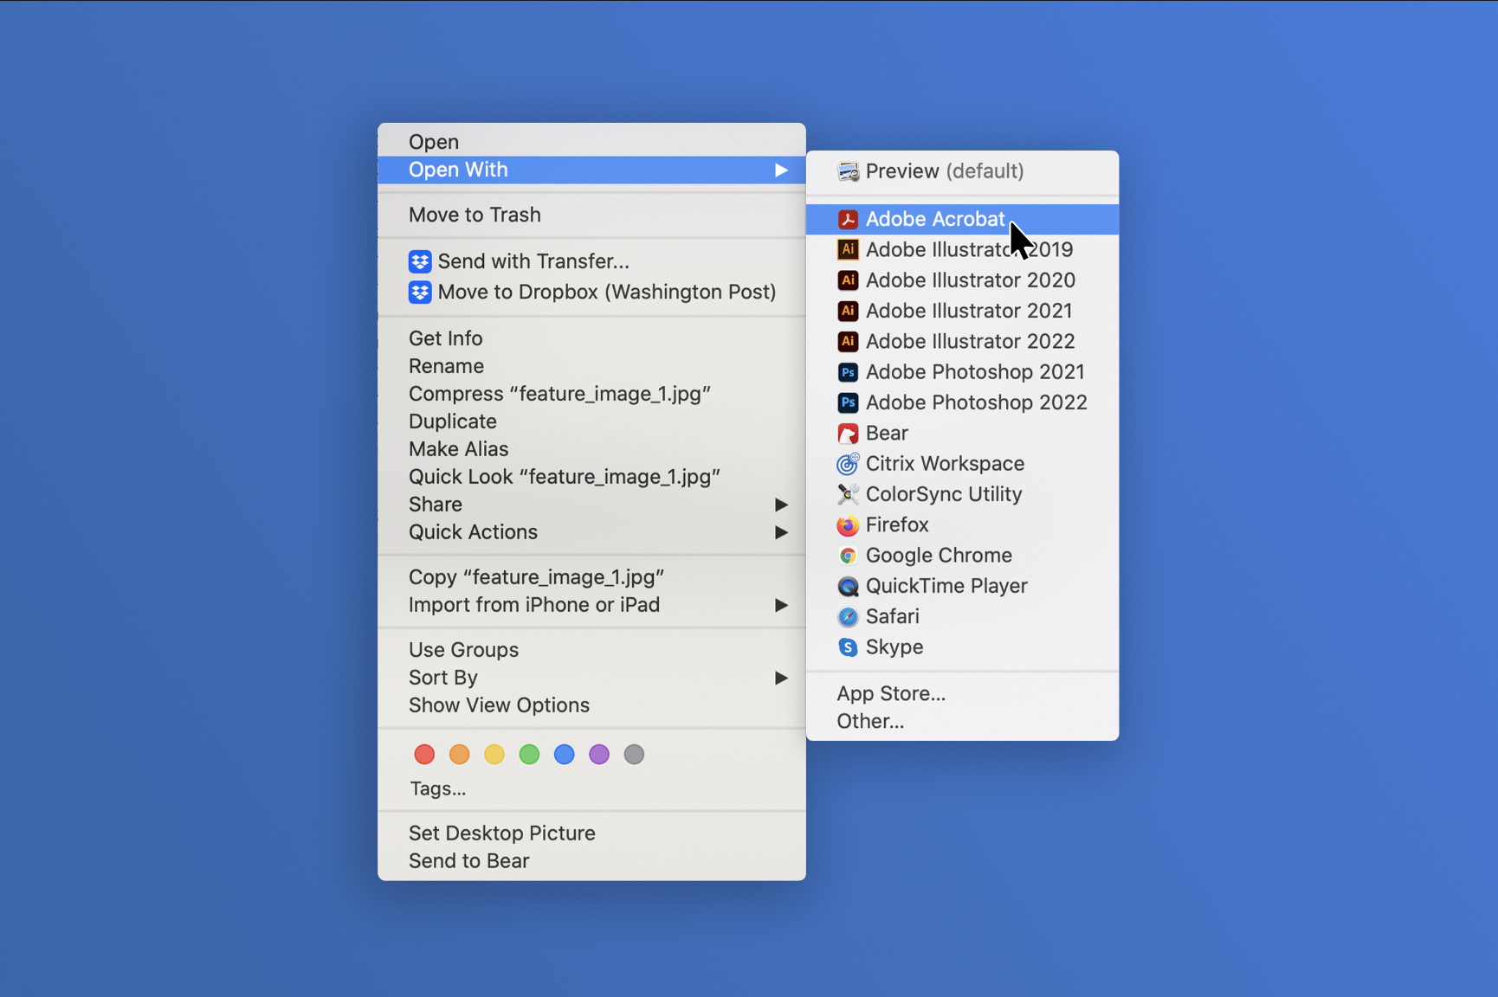The image size is (1498, 997).
Task: Apply the green color tag
Action: pyautogui.click(x=529, y=755)
